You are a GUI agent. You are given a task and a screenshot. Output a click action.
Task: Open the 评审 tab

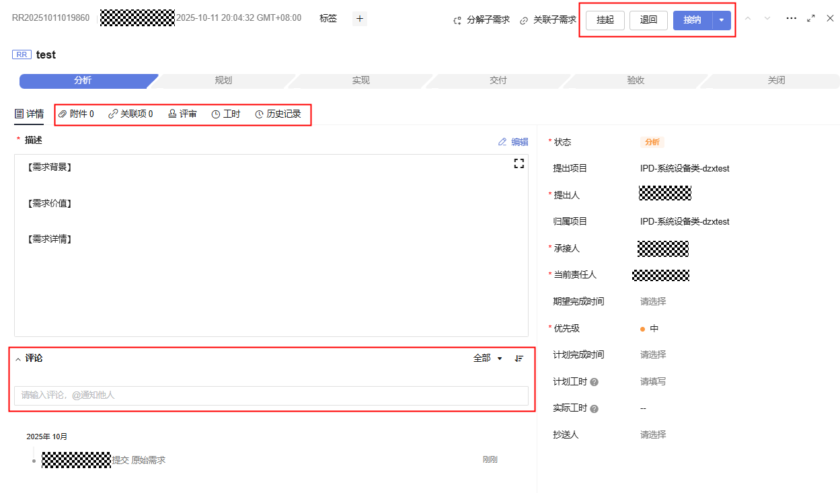pyautogui.click(x=182, y=114)
